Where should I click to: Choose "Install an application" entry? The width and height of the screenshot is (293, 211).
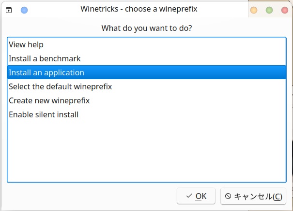46,72
